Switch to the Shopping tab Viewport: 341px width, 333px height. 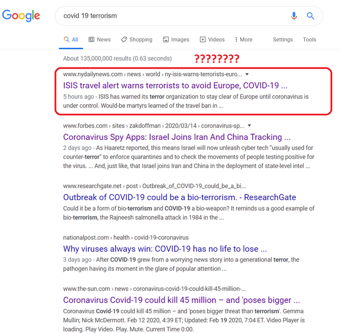tap(137, 39)
